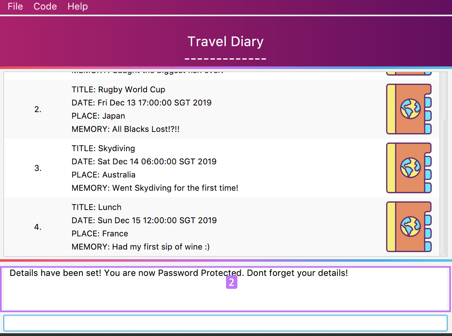Click the diary icon for Skydiving entry
The height and width of the screenshot is (336, 452).
[409, 168]
